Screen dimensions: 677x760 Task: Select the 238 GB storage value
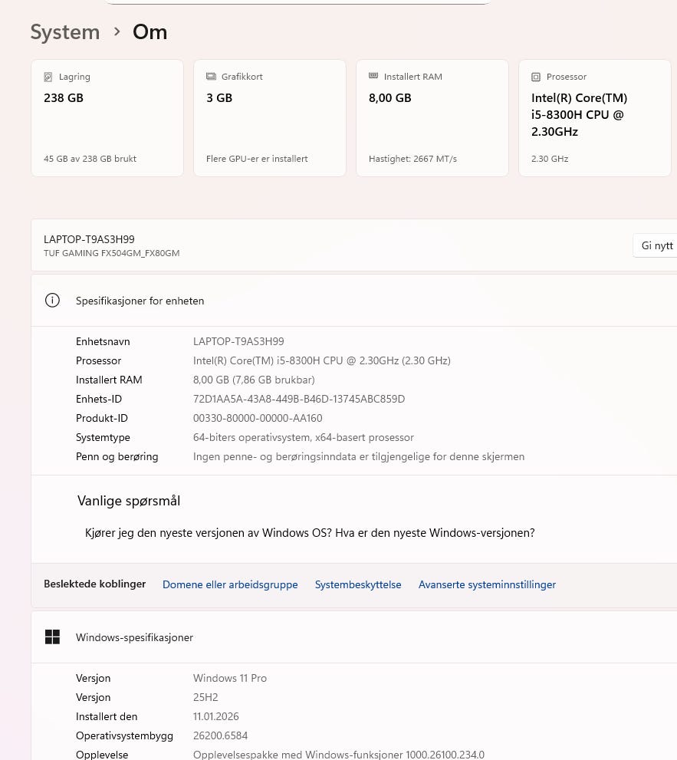(x=64, y=98)
